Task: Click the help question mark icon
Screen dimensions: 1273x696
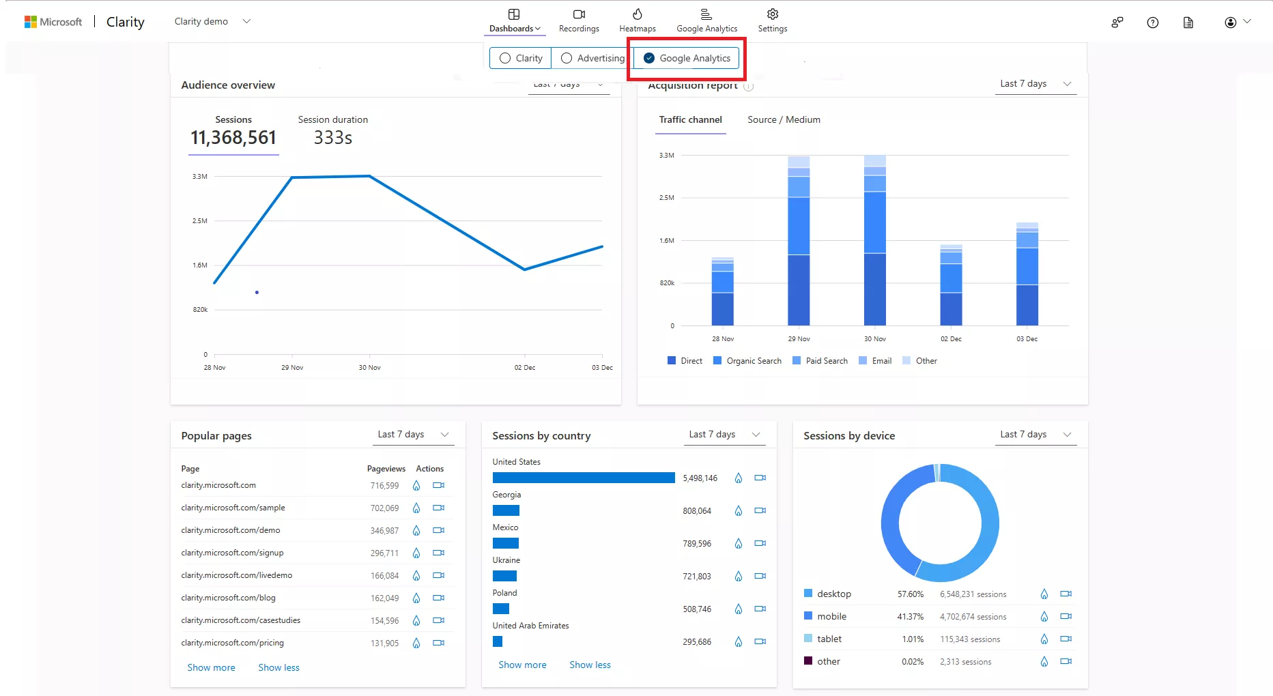Action: coord(1153,23)
